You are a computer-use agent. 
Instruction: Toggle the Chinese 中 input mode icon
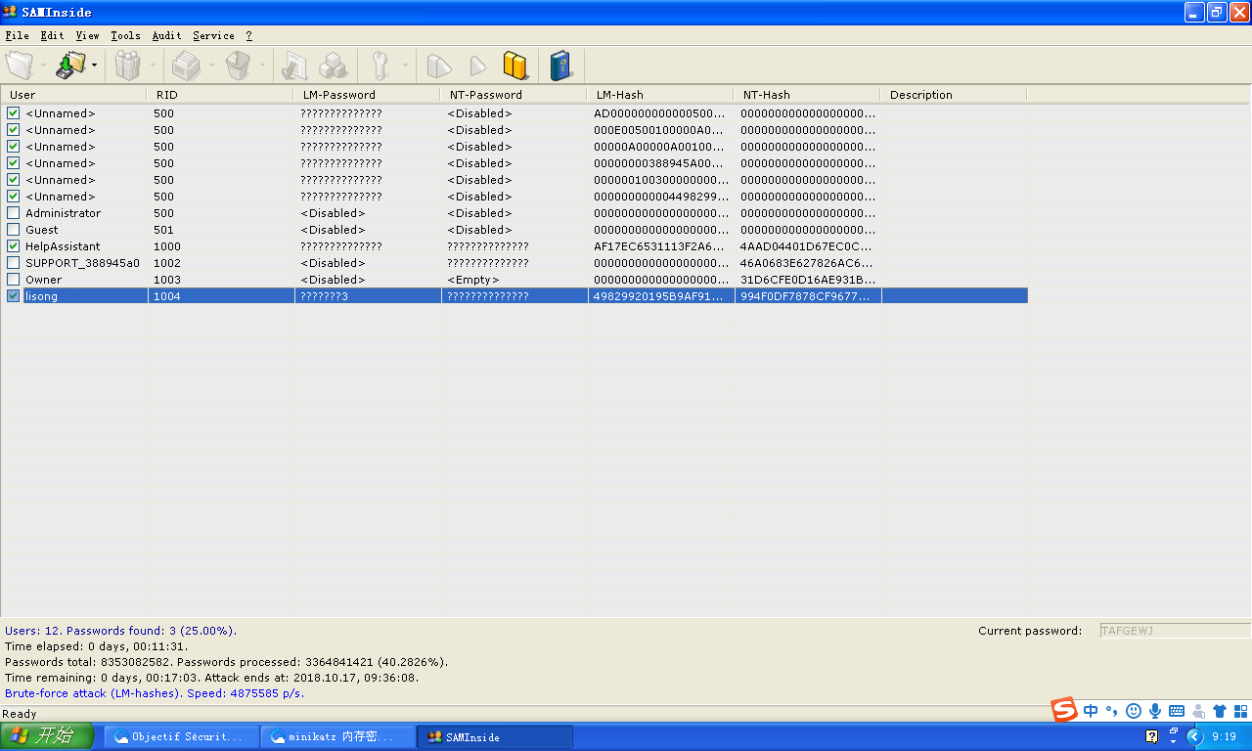(1091, 711)
